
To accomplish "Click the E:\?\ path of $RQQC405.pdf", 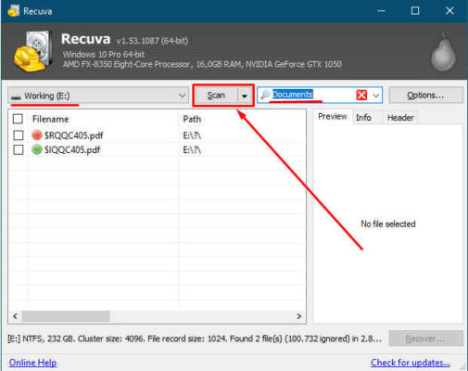I will click(192, 135).
